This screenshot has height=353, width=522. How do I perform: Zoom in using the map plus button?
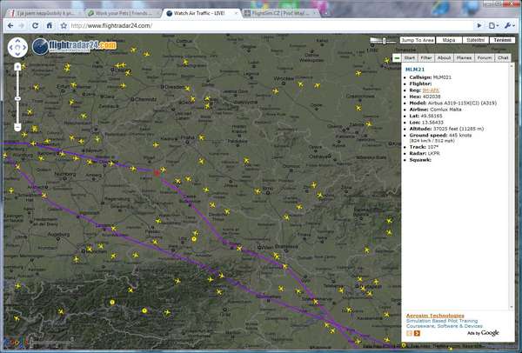pyautogui.click(x=17, y=67)
